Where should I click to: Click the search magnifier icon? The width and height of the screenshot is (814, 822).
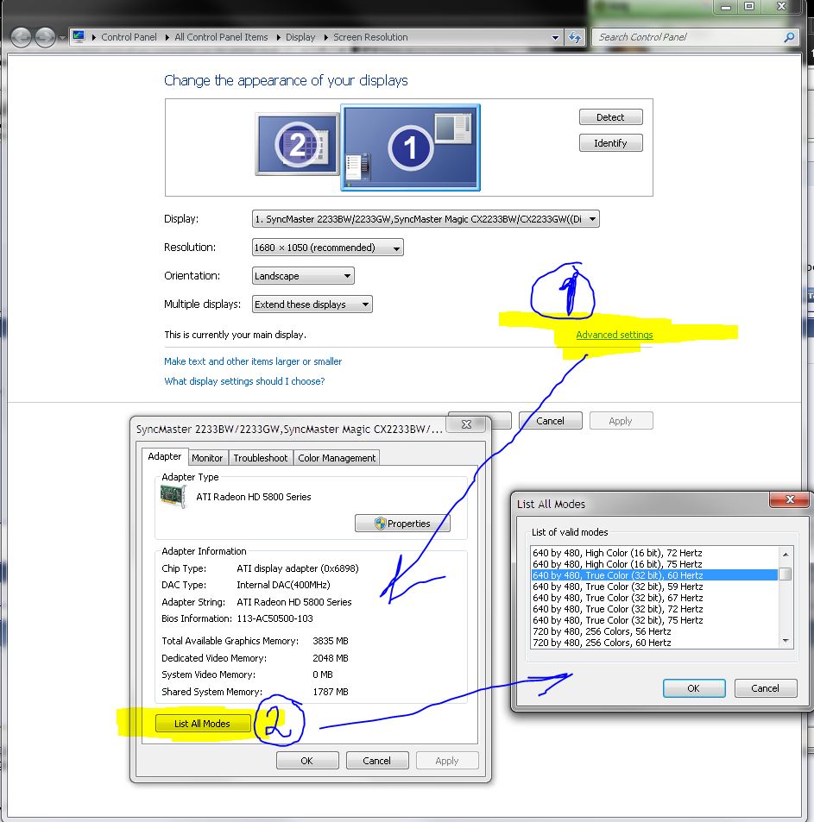[x=788, y=37]
